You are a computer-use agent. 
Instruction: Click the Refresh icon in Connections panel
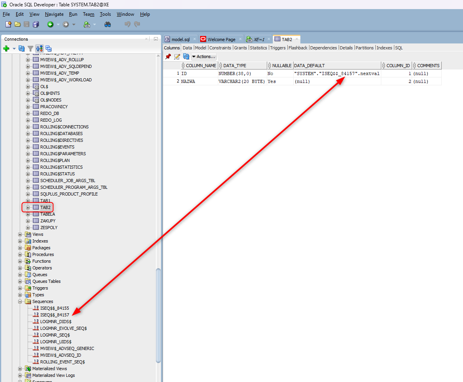(22, 49)
